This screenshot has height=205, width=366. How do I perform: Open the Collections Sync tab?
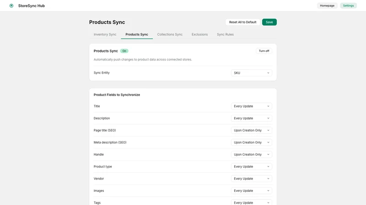point(170,35)
